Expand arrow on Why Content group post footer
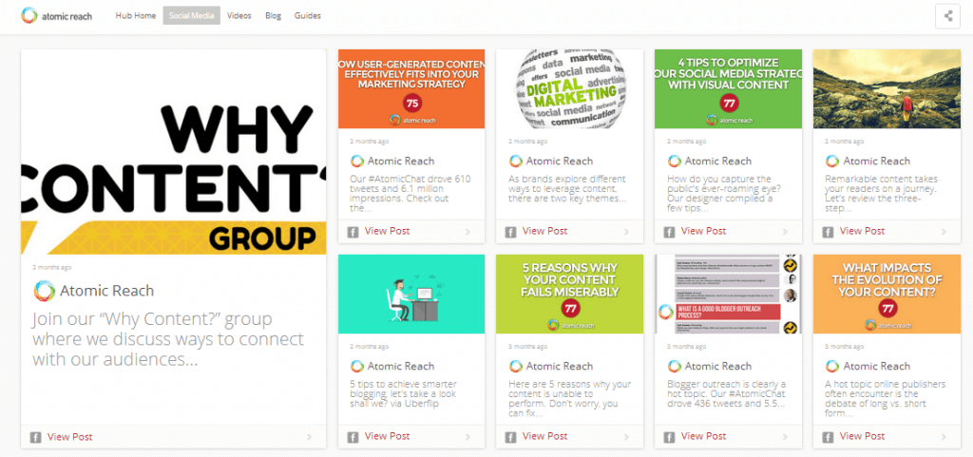 [x=309, y=437]
